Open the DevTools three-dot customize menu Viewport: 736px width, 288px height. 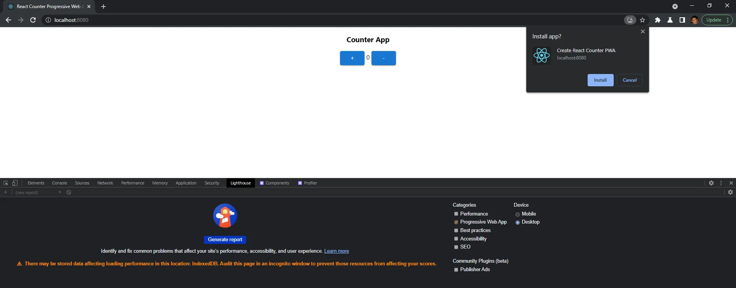[x=721, y=183]
